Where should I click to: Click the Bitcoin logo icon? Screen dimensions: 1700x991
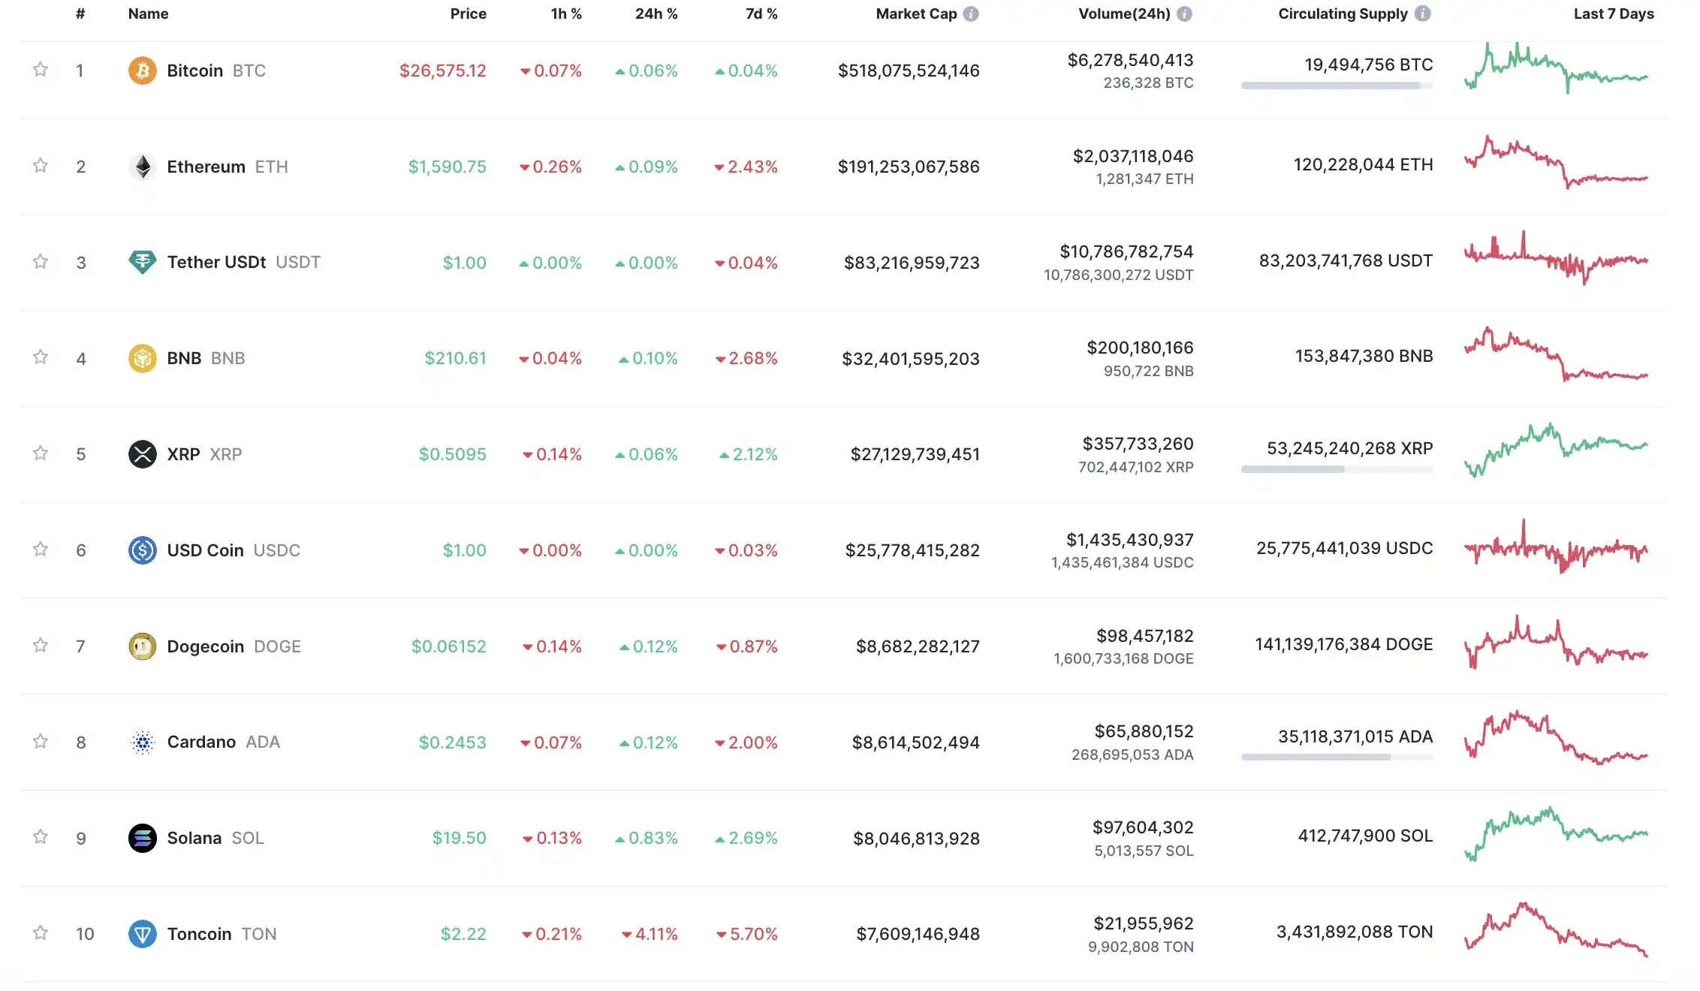tap(142, 71)
